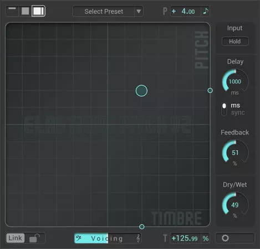
Task: Click the bass clef icon in Voicing
Action: (79, 238)
